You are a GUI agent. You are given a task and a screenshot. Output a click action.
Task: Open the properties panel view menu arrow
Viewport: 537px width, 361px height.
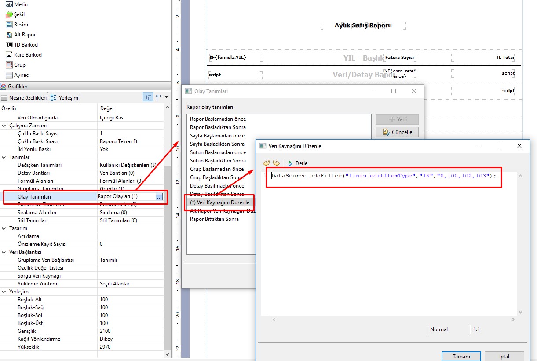coord(167,97)
